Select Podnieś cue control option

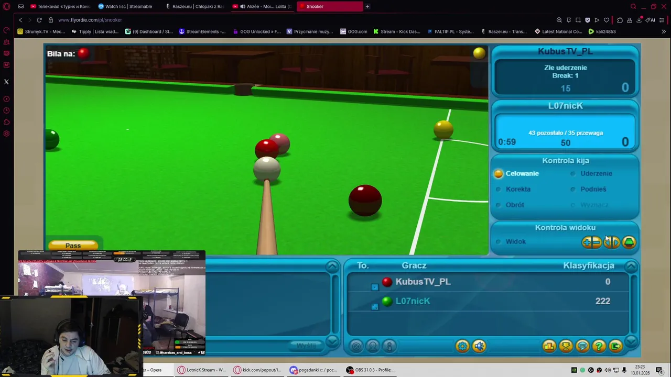click(588, 189)
